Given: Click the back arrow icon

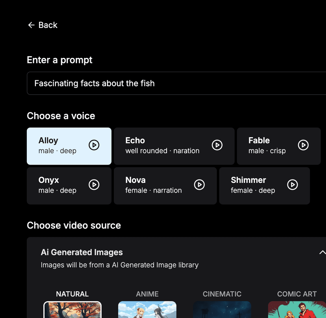Looking at the screenshot, I should pos(31,25).
